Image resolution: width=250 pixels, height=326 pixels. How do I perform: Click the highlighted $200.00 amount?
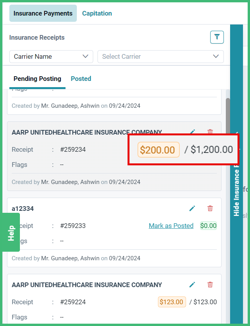tap(158, 150)
